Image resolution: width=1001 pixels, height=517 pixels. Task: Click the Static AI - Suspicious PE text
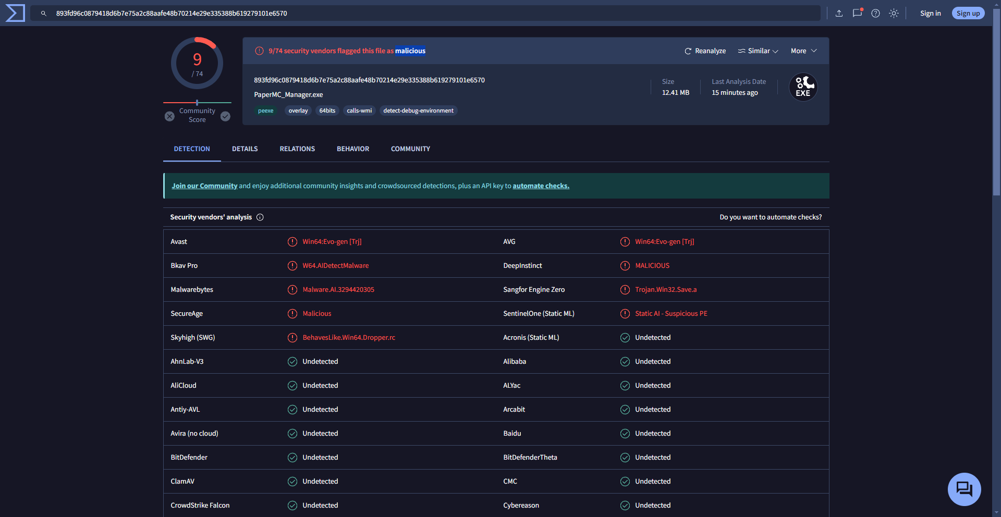coord(671,314)
